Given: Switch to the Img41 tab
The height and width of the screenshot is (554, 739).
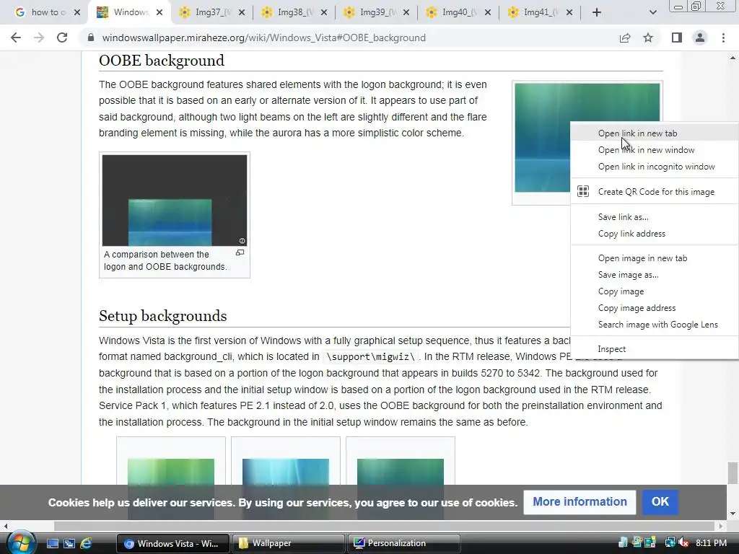Looking at the screenshot, I should (535, 12).
